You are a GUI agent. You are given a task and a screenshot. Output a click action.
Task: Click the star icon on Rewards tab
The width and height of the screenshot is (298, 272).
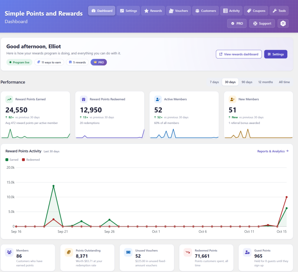tap(146, 11)
